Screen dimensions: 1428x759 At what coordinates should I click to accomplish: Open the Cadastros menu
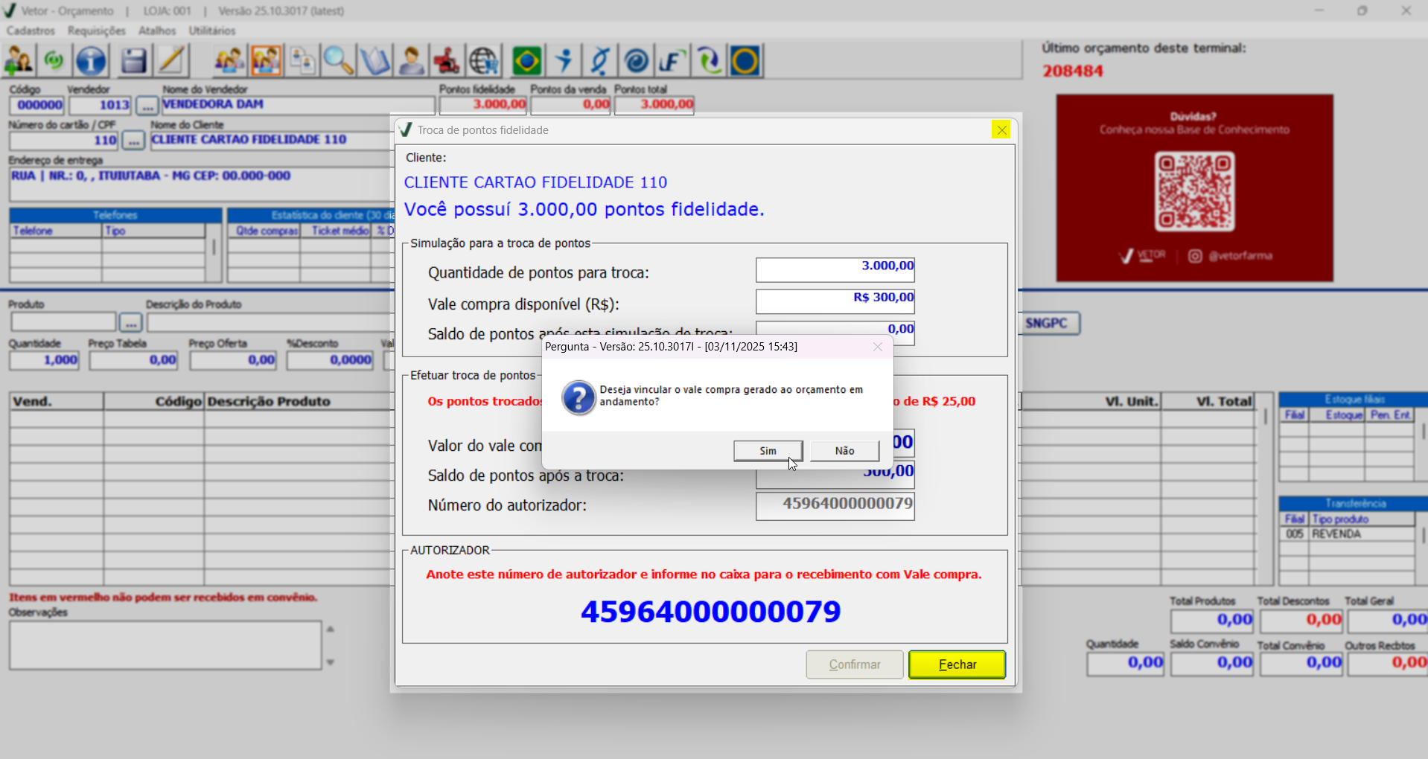pyautogui.click(x=30, y=31)
